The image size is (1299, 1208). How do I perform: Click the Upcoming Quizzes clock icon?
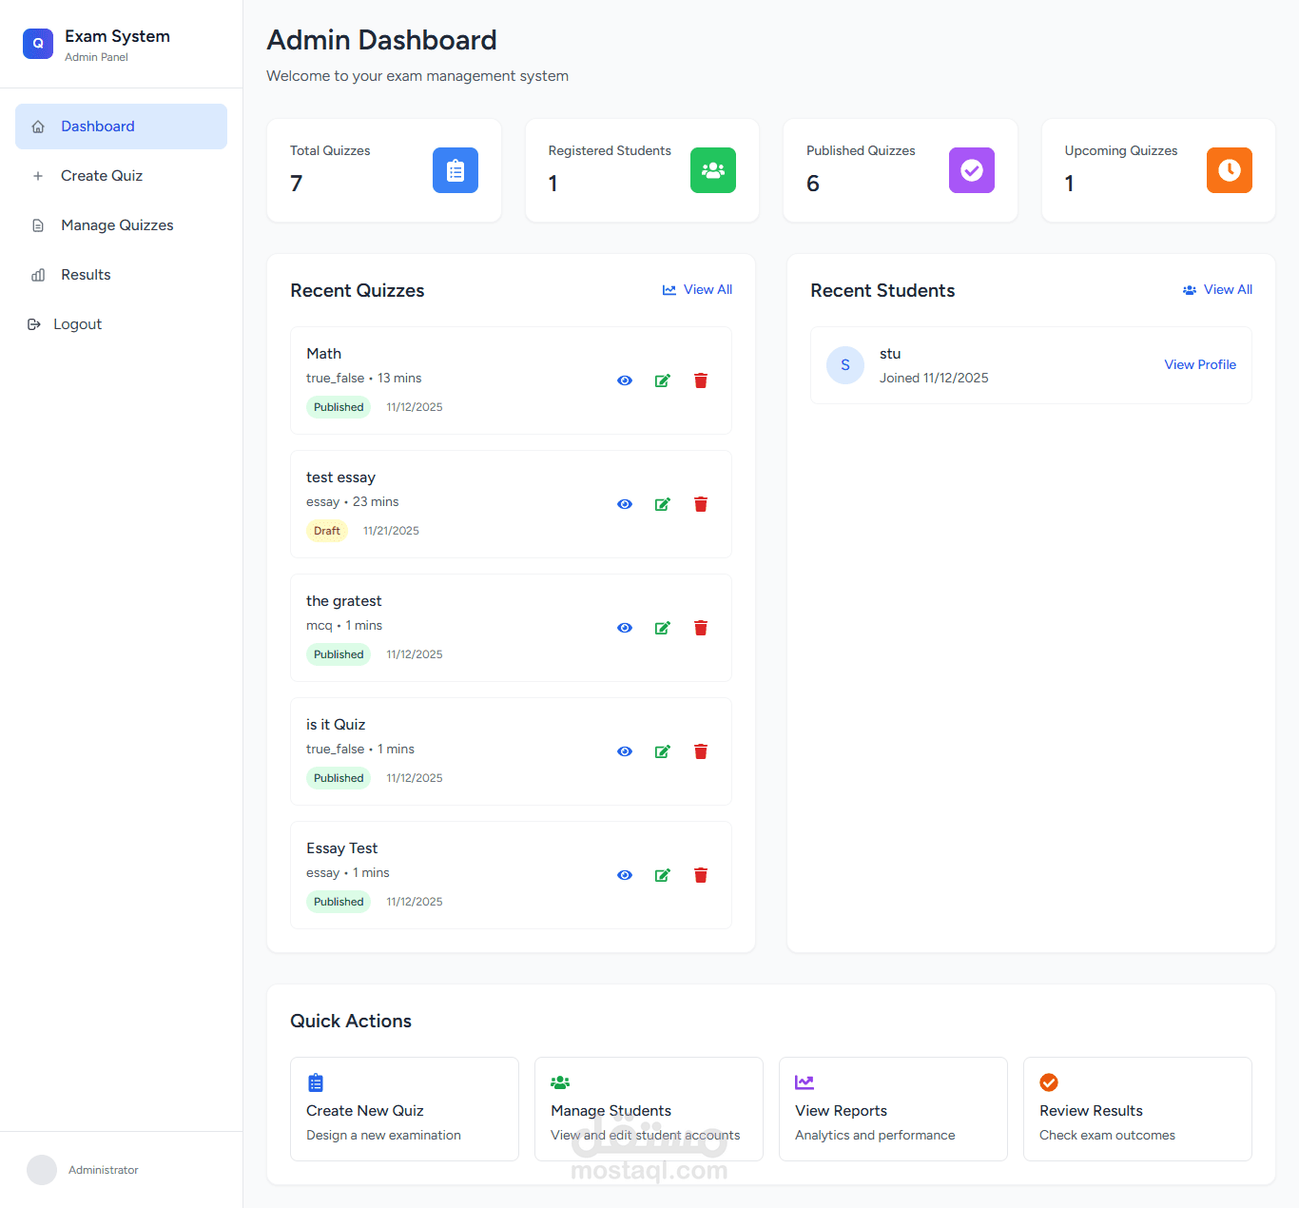point(1229,170)
